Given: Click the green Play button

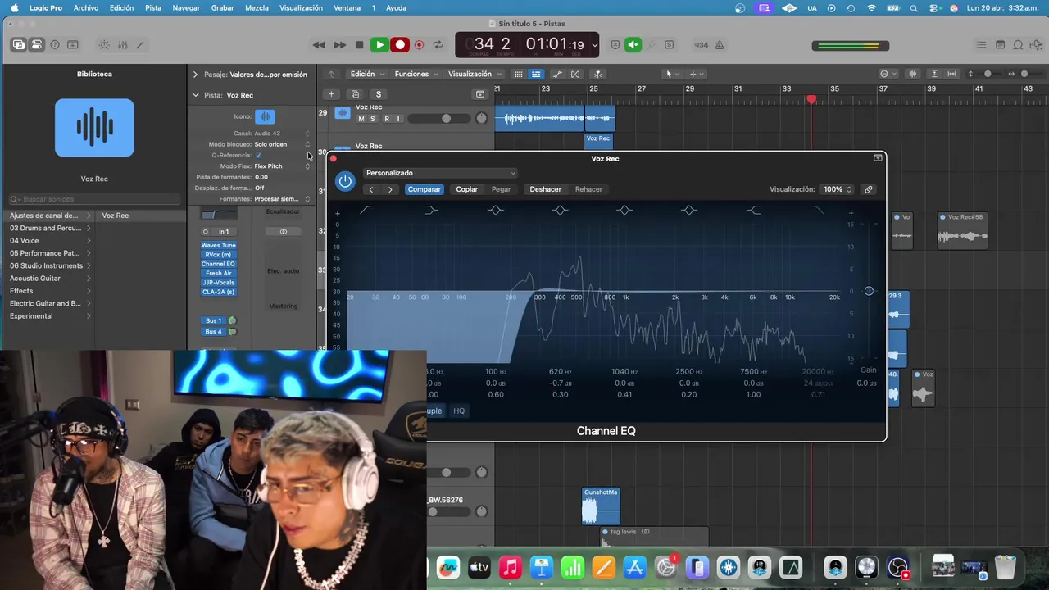Looking at the screenshot, I should pos(379,45).
